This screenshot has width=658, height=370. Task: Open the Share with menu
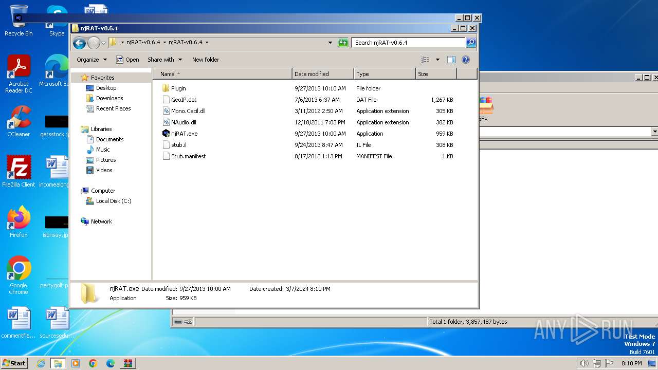click(x=164, y=60)
